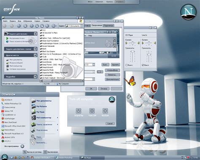The width and height of the screenshot is (200, 160).
Task: Open the Views dropdown in Explorer toolbar
Action: point(54,26)
